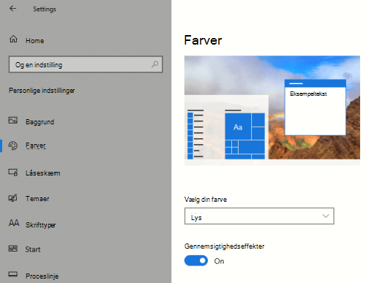Turn off Gennemsigtighedseffekter switch
This screenshot has height=283, width=366.
196,260
